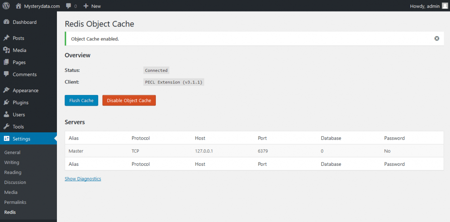
Task: Dismiss the Object Cache enabled notice
Action: click(x=437, y=38)
